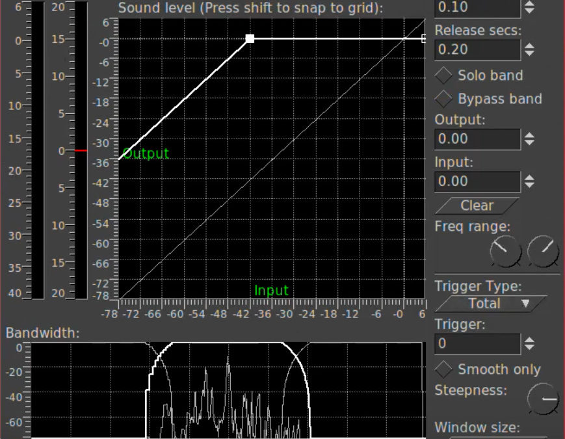Increment the Trigger value with up arrow
Viewport: 565px width, 439px height.
530,339
